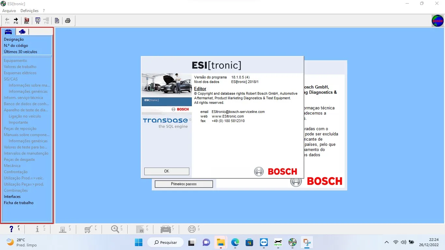Click Valores de trabalho sidebar entry
The width and height of the screenshot is (445, 250).
click(20, 67)
